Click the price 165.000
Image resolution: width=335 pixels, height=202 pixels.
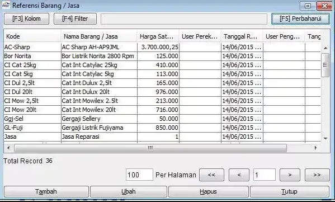click(x=167, y=83)
